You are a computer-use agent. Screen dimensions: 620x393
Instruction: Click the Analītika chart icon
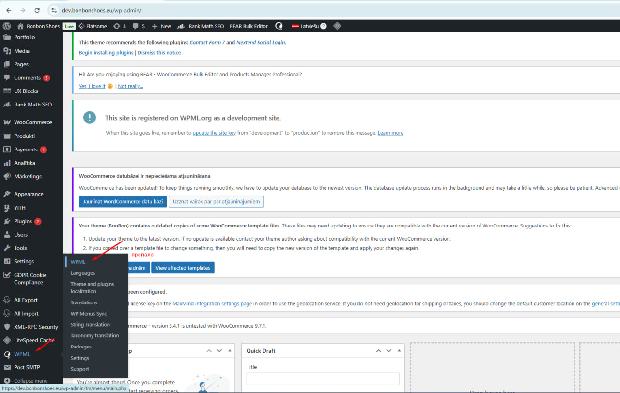[7, 163]
